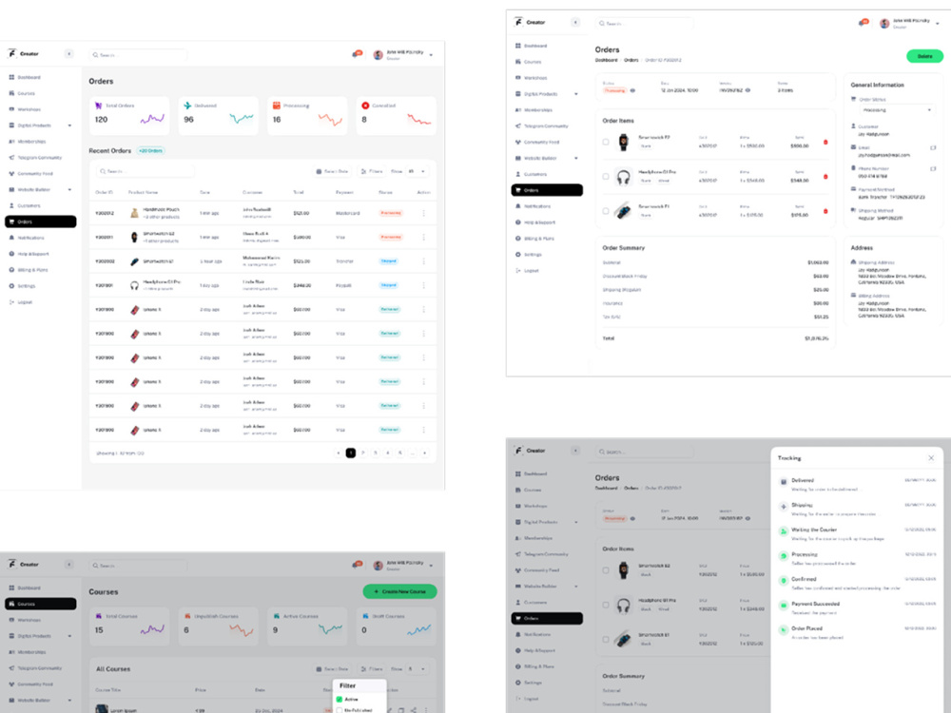Click the Settings gear icon in the Orders list sidebar
951x713 pixels.
point(11,285)
